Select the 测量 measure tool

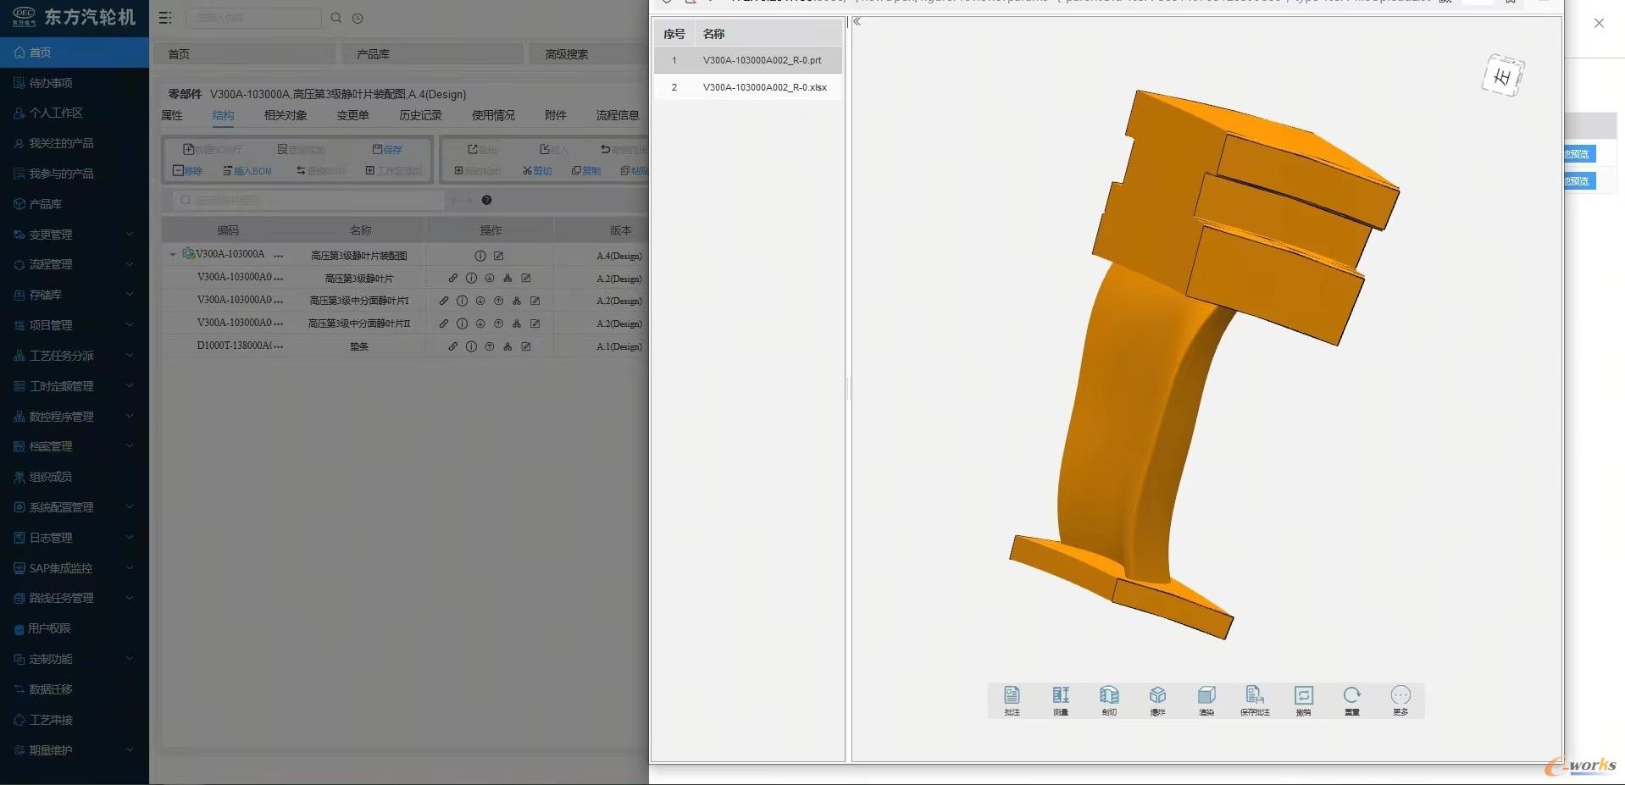click(1061, 700)
